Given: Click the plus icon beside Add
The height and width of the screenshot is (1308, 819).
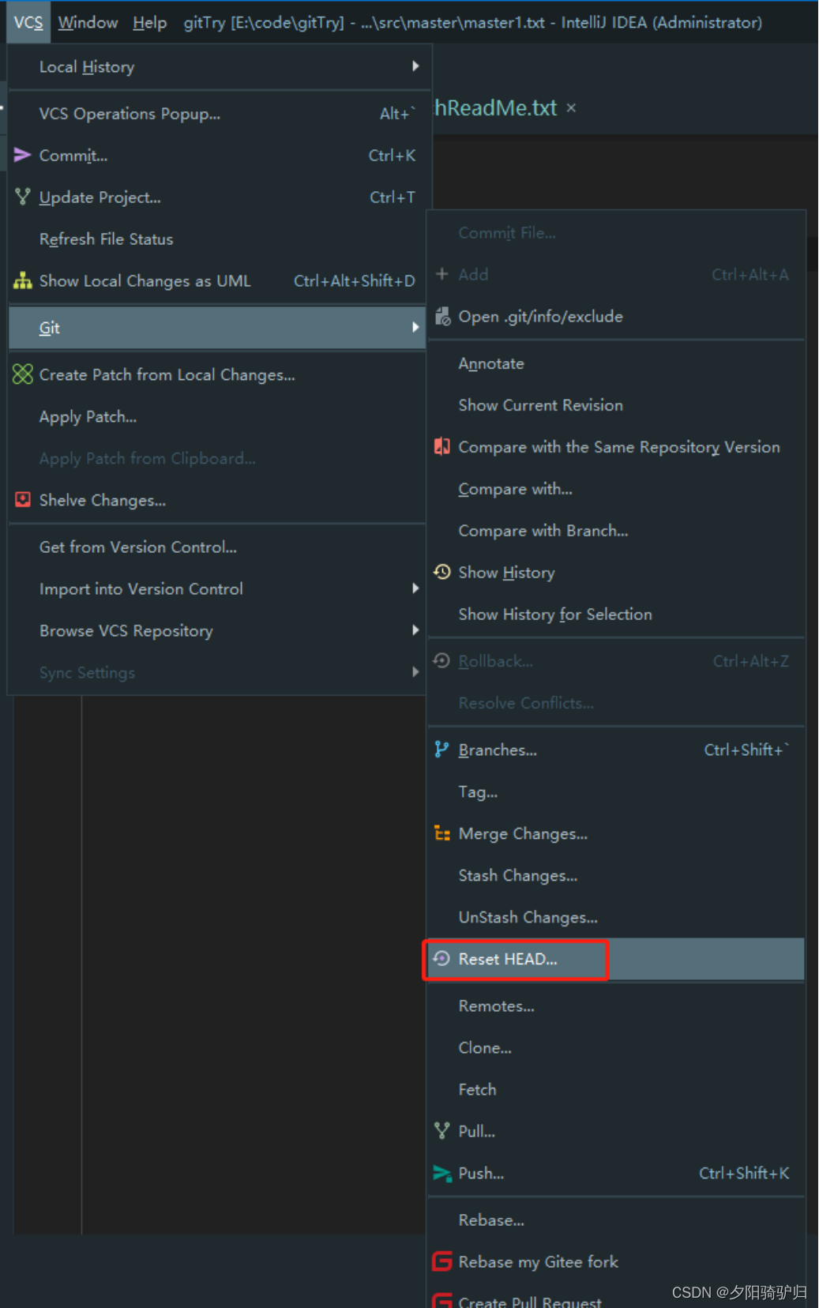Looking at the screenshot, I should pos(442,273).
